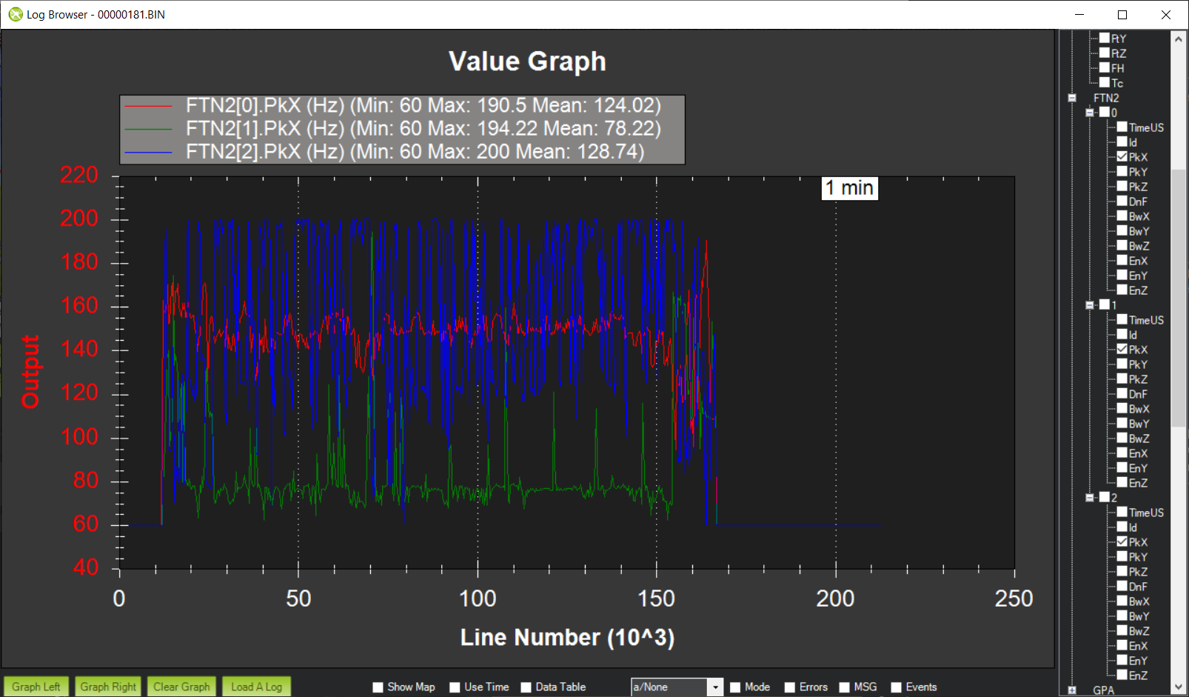Enable the Show Map checkbox
Screen dimensions: 1189x697
click(x=378, y=687)
